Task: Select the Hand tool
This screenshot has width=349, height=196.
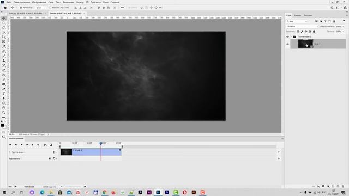Action: tap(4, 108)
